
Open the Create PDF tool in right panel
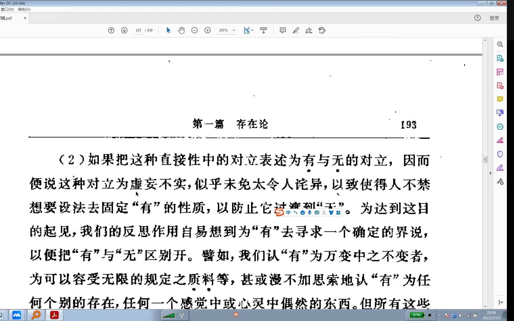tap(500, 86)
